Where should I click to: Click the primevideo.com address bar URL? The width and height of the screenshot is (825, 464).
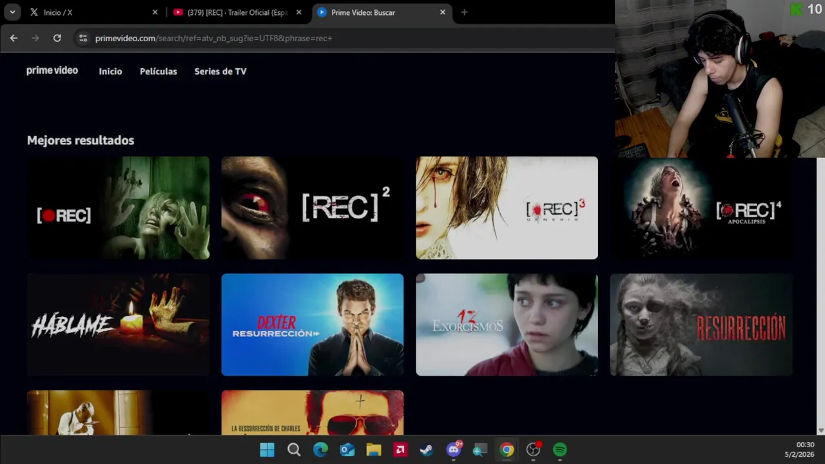tap(213, 38)
